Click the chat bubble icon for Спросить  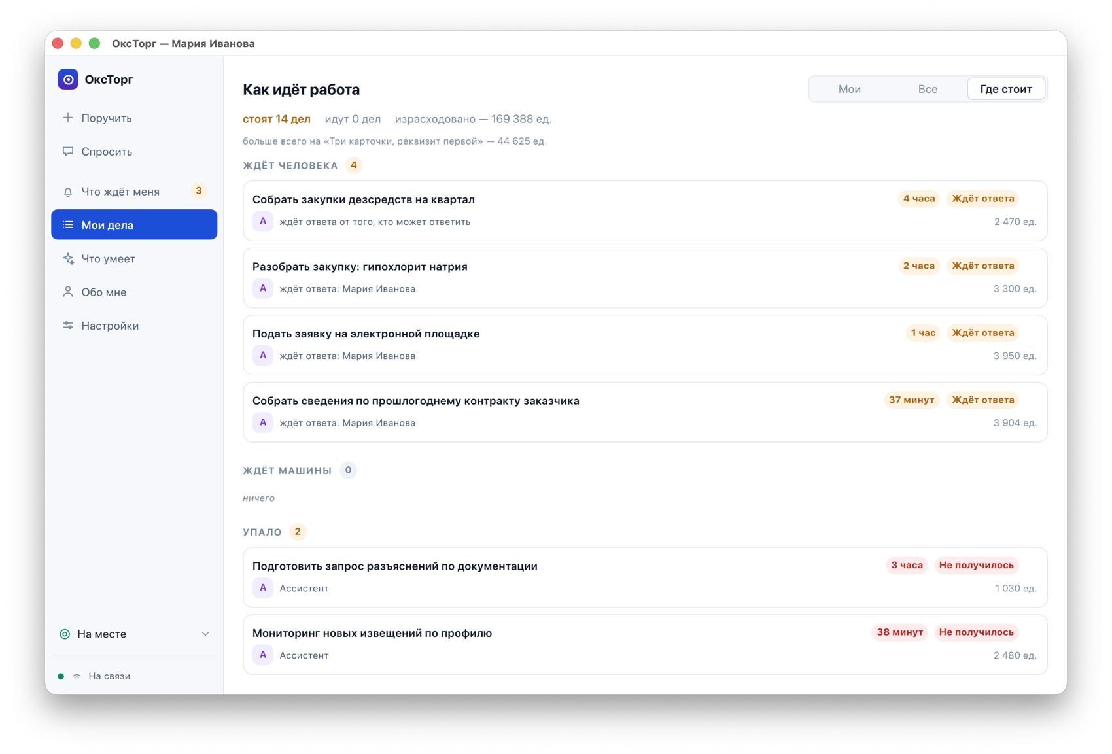[68, 151]
